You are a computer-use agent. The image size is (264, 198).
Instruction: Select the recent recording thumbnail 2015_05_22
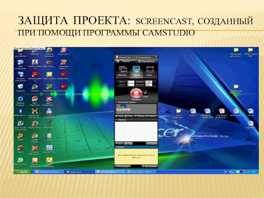tap(123, 108)
